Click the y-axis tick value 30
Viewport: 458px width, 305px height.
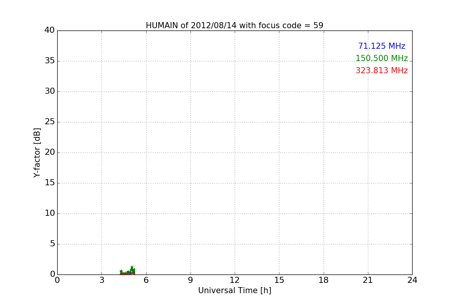click(50, 91)
